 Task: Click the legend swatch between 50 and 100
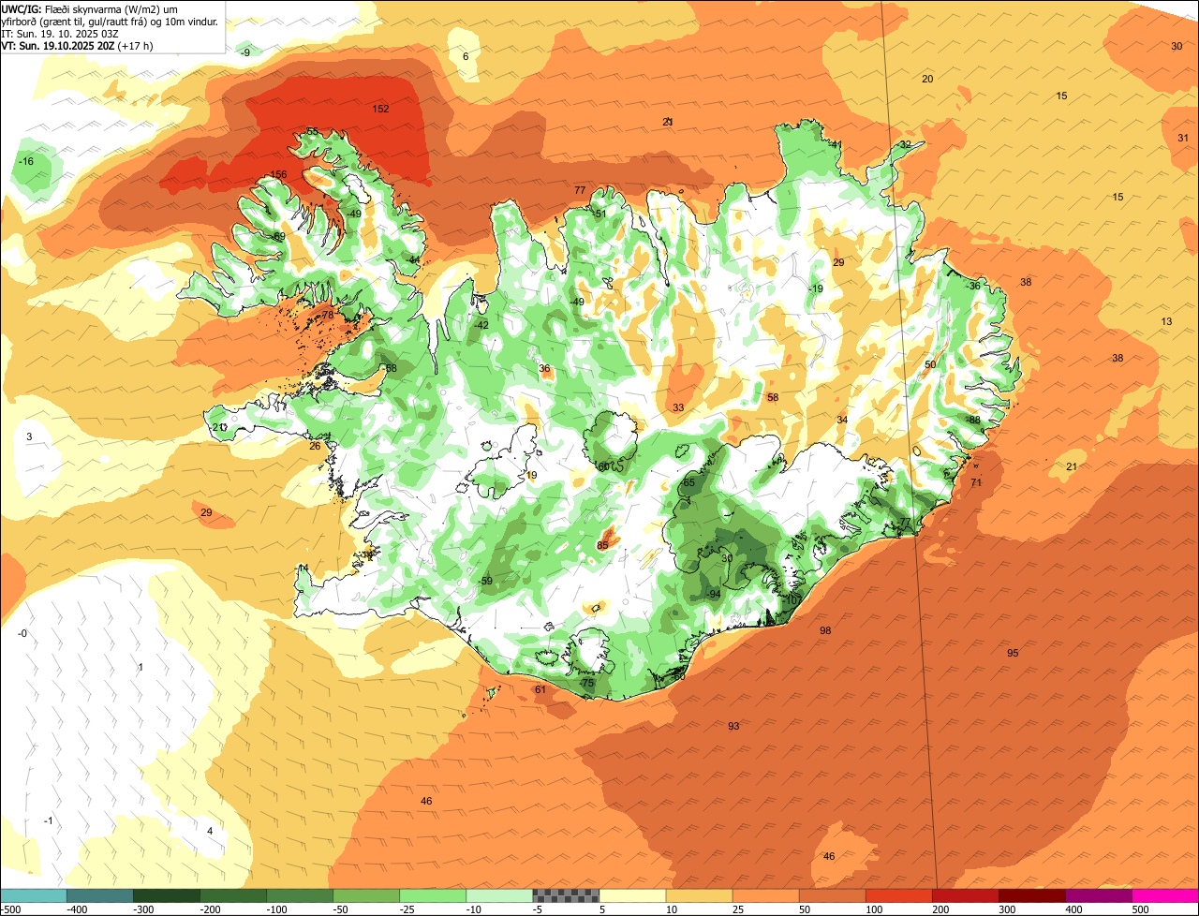pos(832,895)
